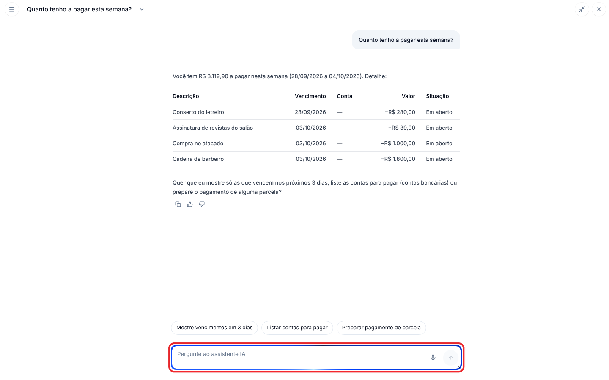609x380 pixels.
Task: Click the collapse/minimize chat view icon
Action: pos(582,9)
